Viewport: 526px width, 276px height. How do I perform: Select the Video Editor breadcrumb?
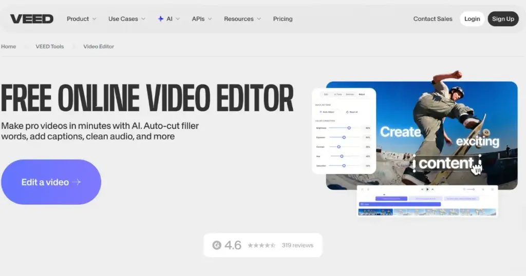(x=99, y=47)
